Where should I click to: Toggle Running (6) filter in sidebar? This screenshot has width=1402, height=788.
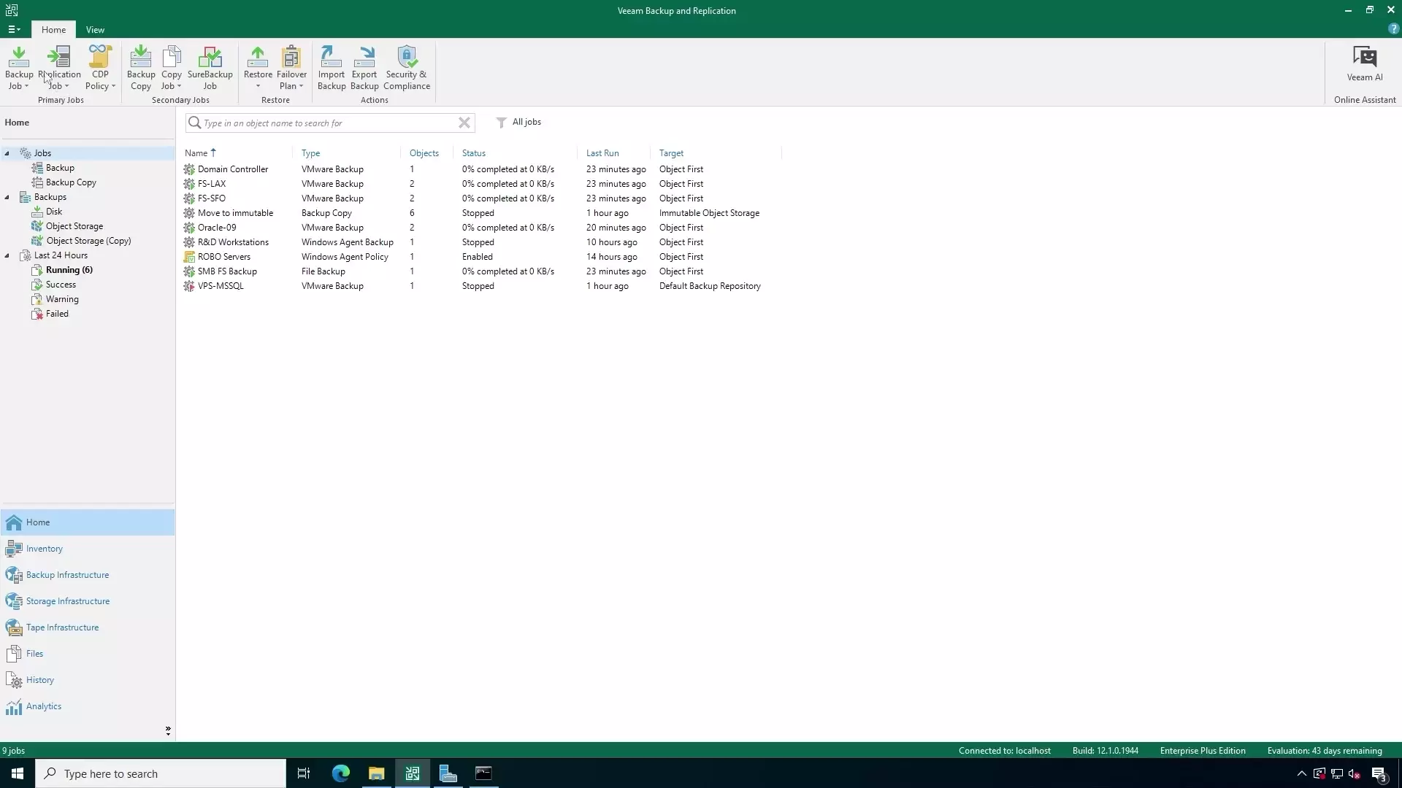click(69, 269)
